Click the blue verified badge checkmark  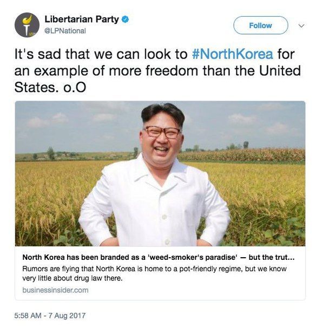[x=125, y=19]
